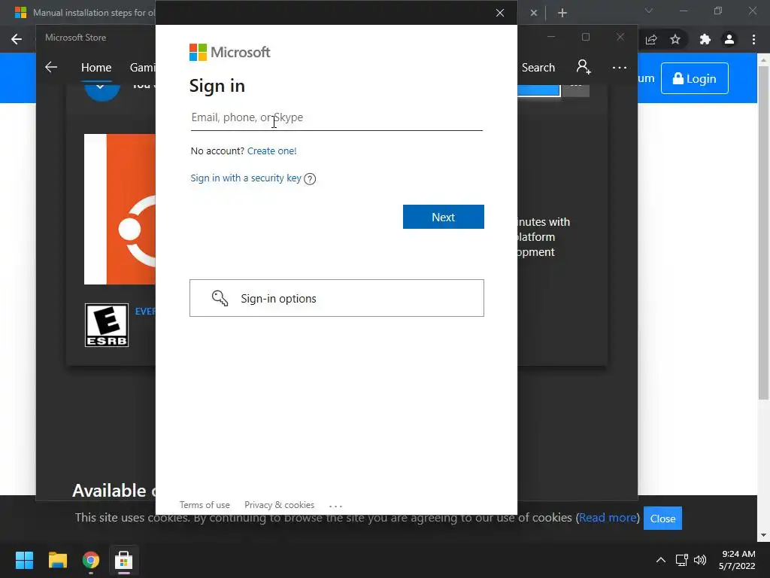
Task: Select Home tab in Microsoft Store
Action: pos(96,67)
